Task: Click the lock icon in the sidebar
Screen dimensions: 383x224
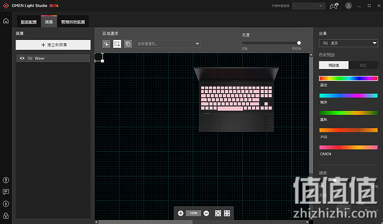Action: pyautogui.click(x=6, y=215)
